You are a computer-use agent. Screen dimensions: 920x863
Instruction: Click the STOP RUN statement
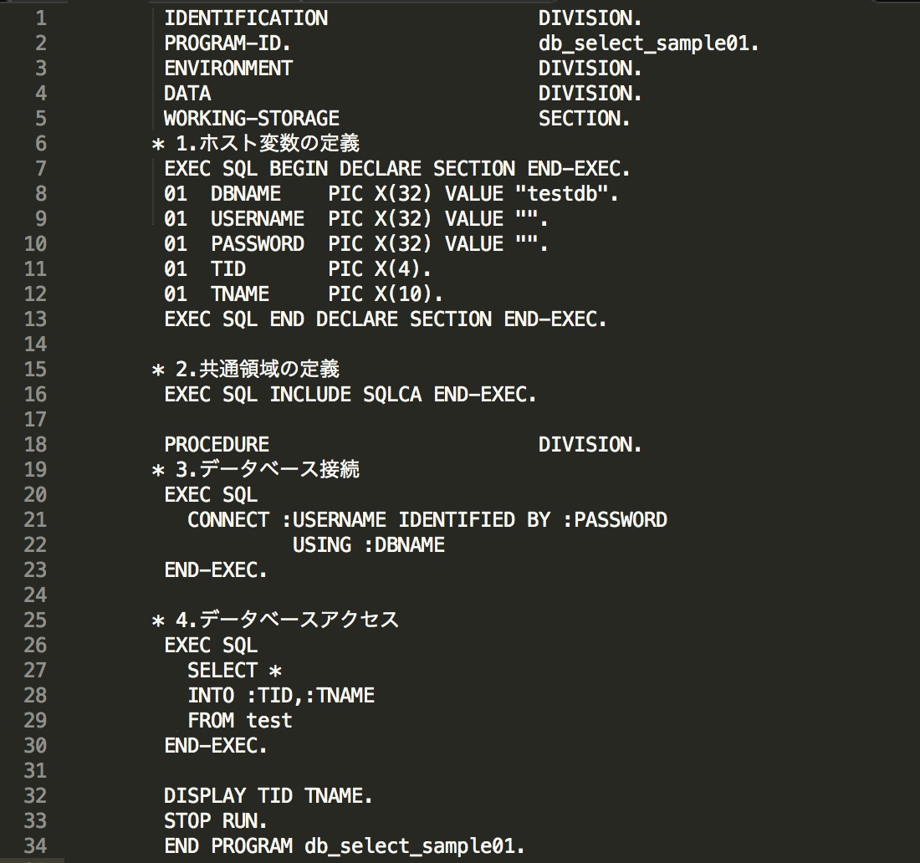coord(216,820)
